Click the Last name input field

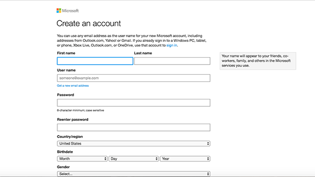coord(172,61)
